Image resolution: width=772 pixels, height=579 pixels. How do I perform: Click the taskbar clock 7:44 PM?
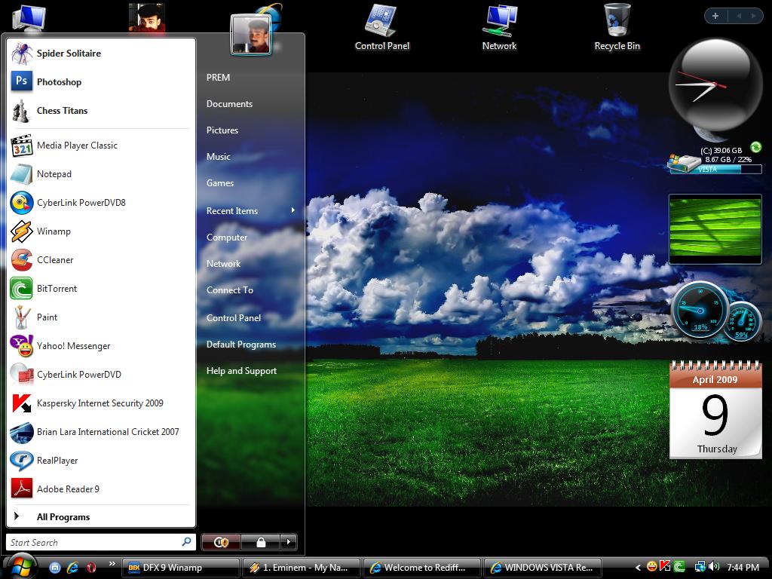(x=743, y=567)
